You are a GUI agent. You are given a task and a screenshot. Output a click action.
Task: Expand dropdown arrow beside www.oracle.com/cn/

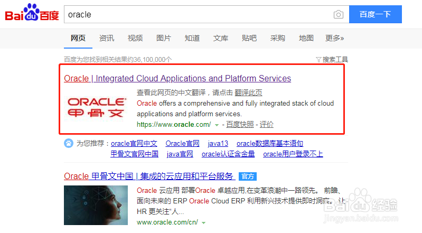click(204, 223)
